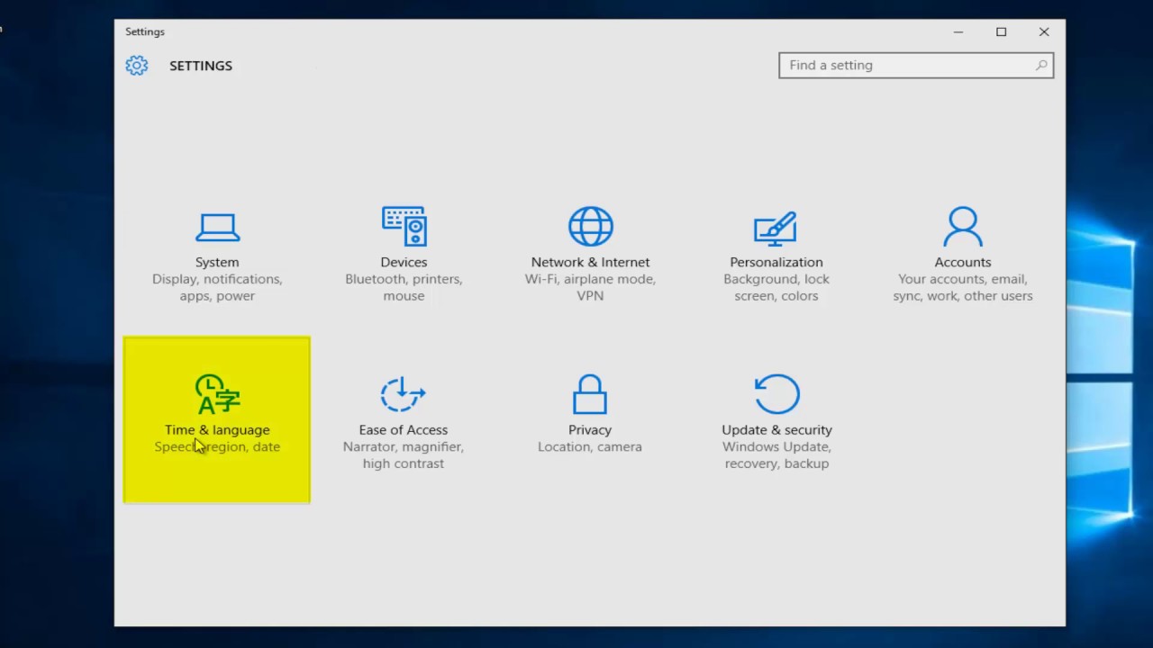Minimize the Settings window
This screenshot has height=648, width=1153.
click(958, 31)
